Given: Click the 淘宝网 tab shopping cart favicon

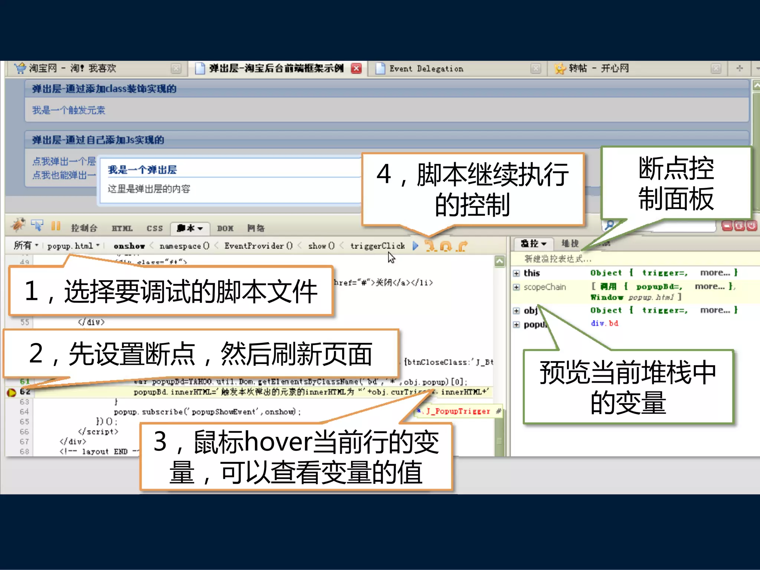Looking at the screenshot, I should point(20,68).
